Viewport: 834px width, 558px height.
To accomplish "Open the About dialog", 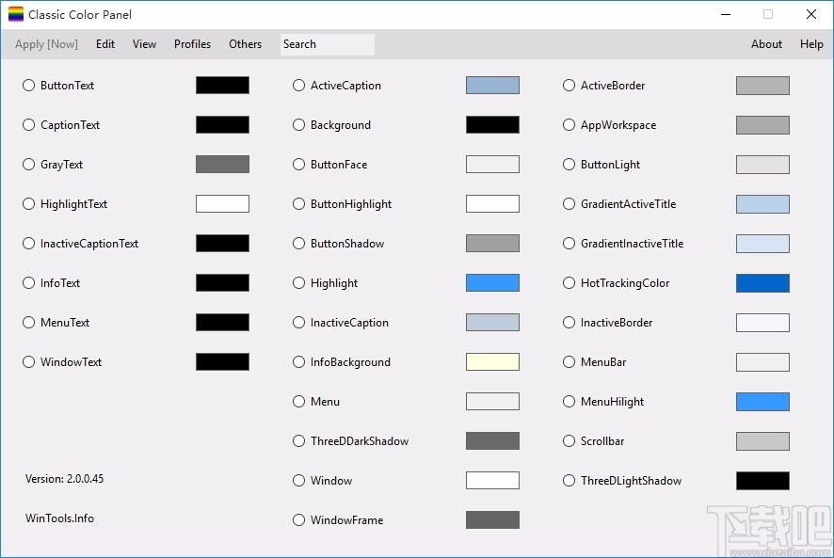I will pos(766,44).
